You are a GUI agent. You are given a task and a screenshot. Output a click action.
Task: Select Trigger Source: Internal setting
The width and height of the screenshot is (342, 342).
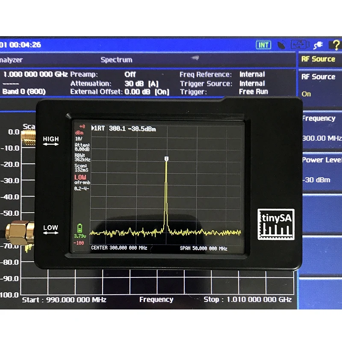tap(222, 83)
